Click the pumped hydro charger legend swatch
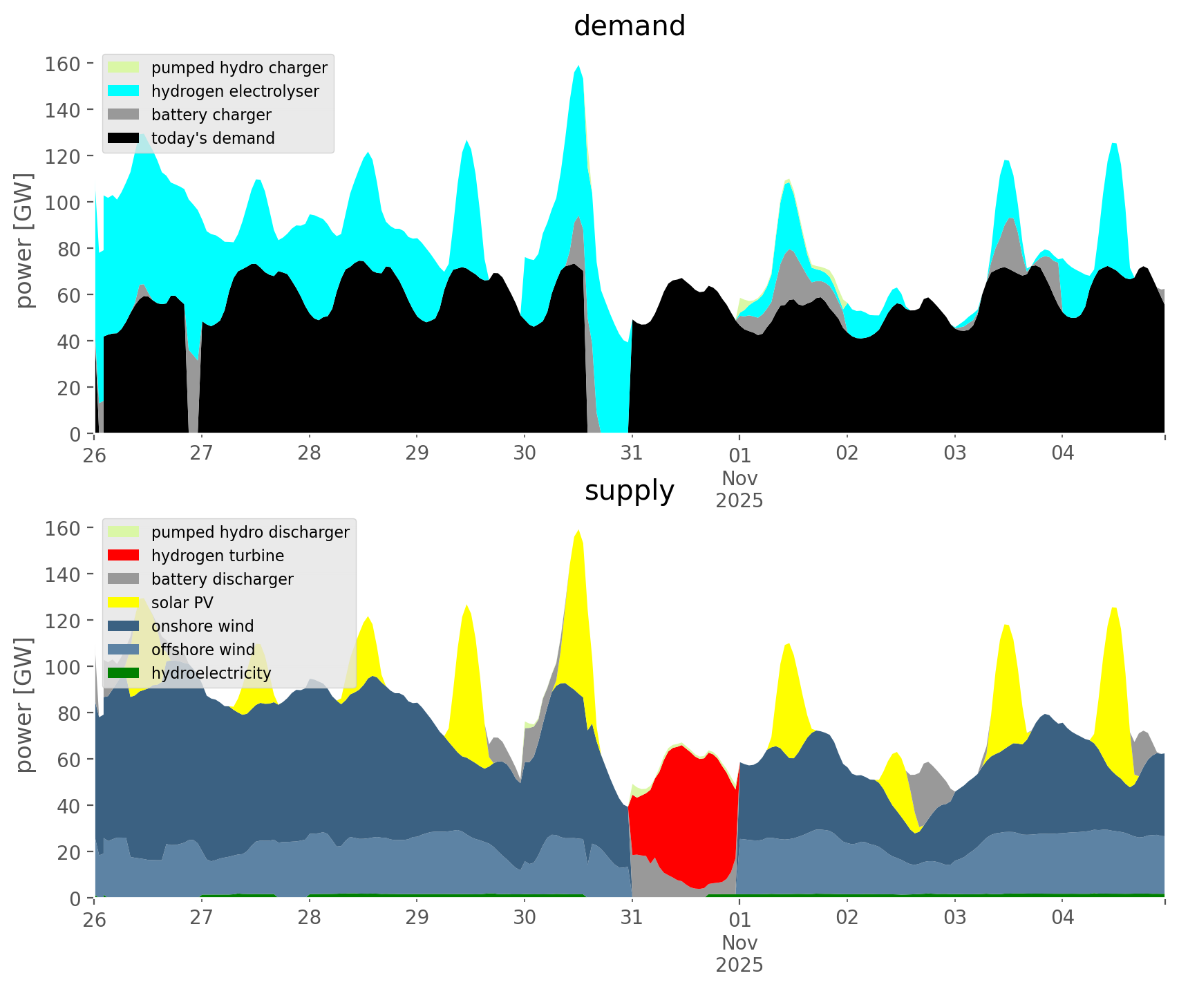Viewport: 1179px width, 989px height. pos(124,68)
